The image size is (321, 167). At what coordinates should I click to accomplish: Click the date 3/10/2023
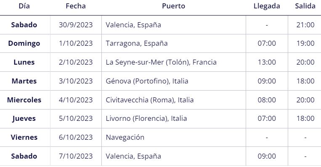point(76,81)
